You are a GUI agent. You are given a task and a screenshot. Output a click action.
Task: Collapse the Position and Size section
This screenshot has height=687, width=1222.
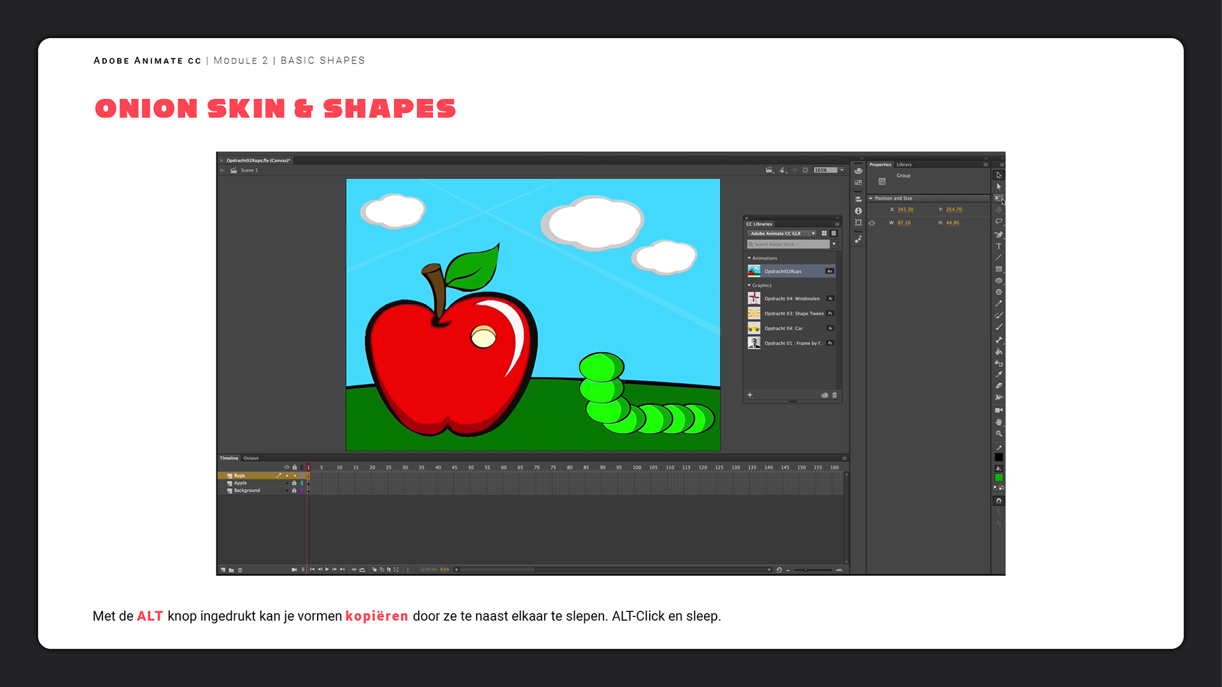point(871,198)
